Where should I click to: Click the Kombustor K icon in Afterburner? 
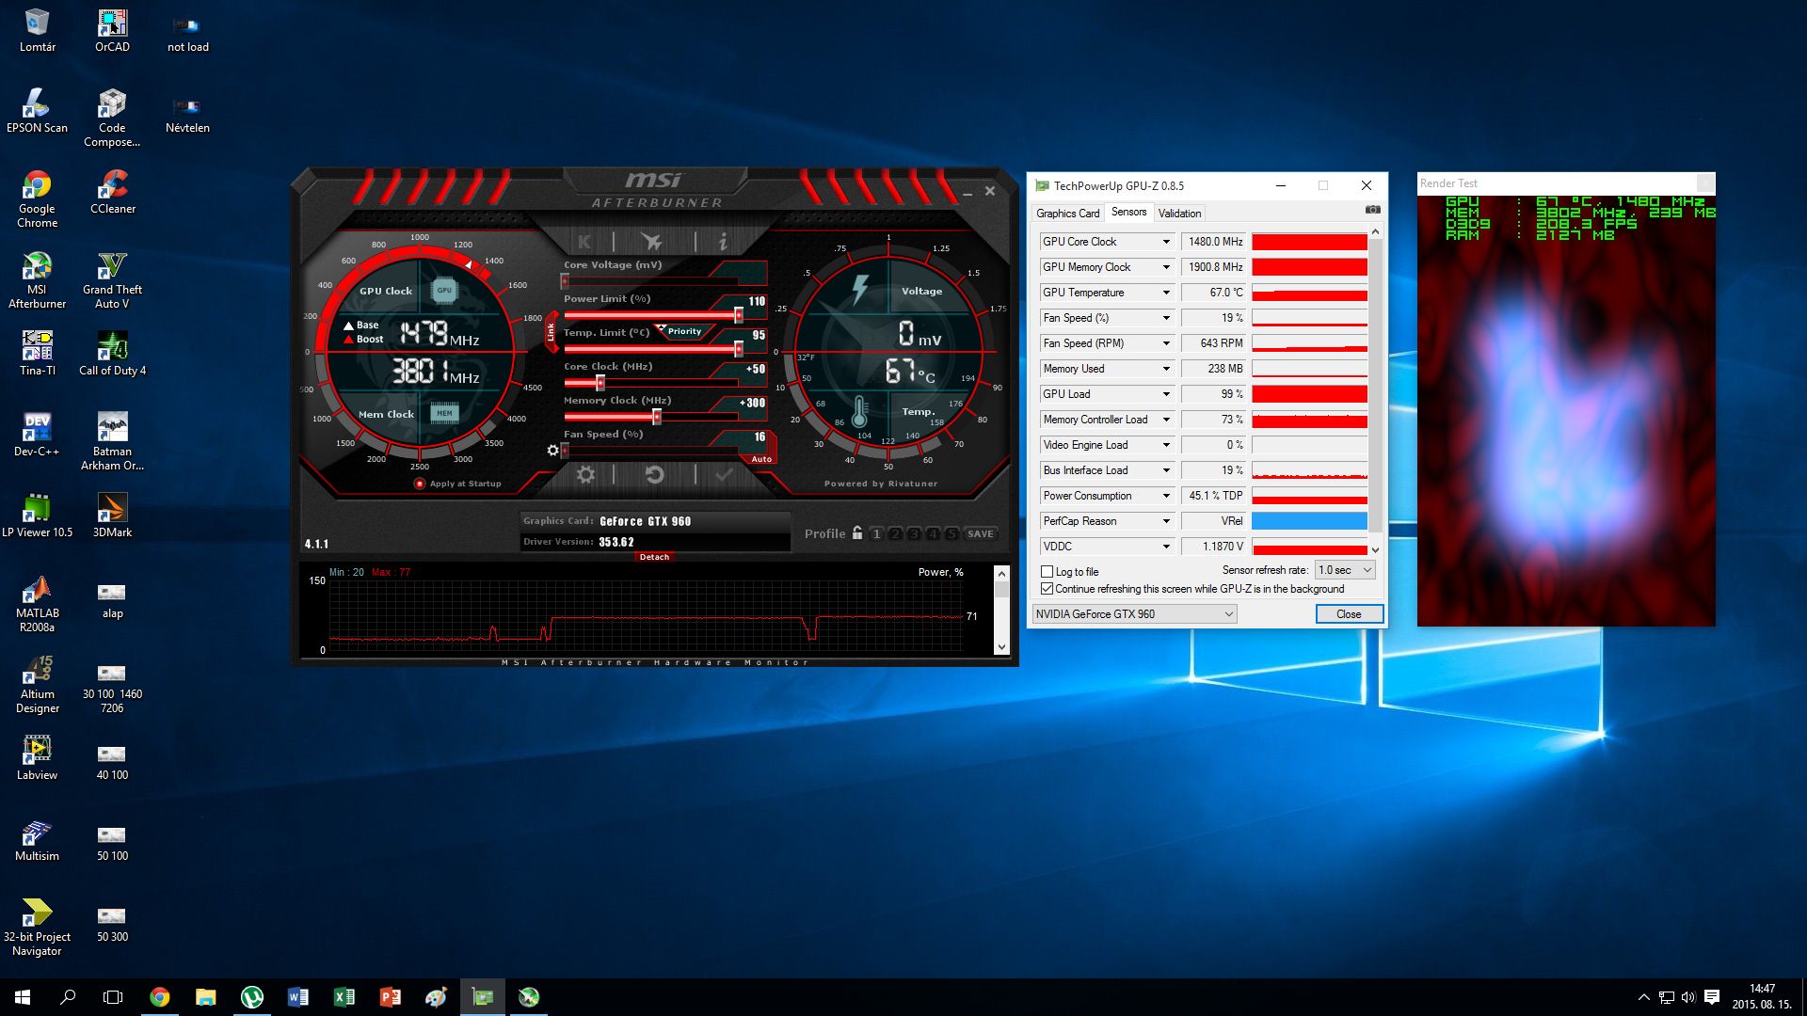[584, 242]
